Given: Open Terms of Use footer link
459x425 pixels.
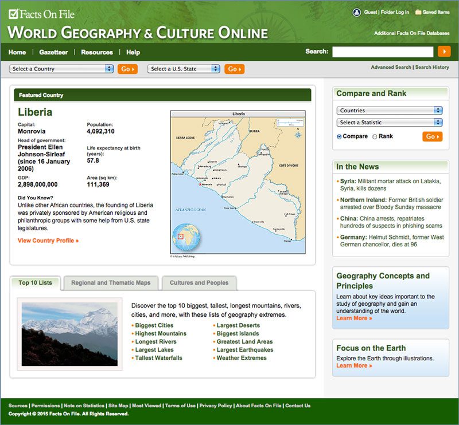Looking at the screenshot, I should pos(180,406).
